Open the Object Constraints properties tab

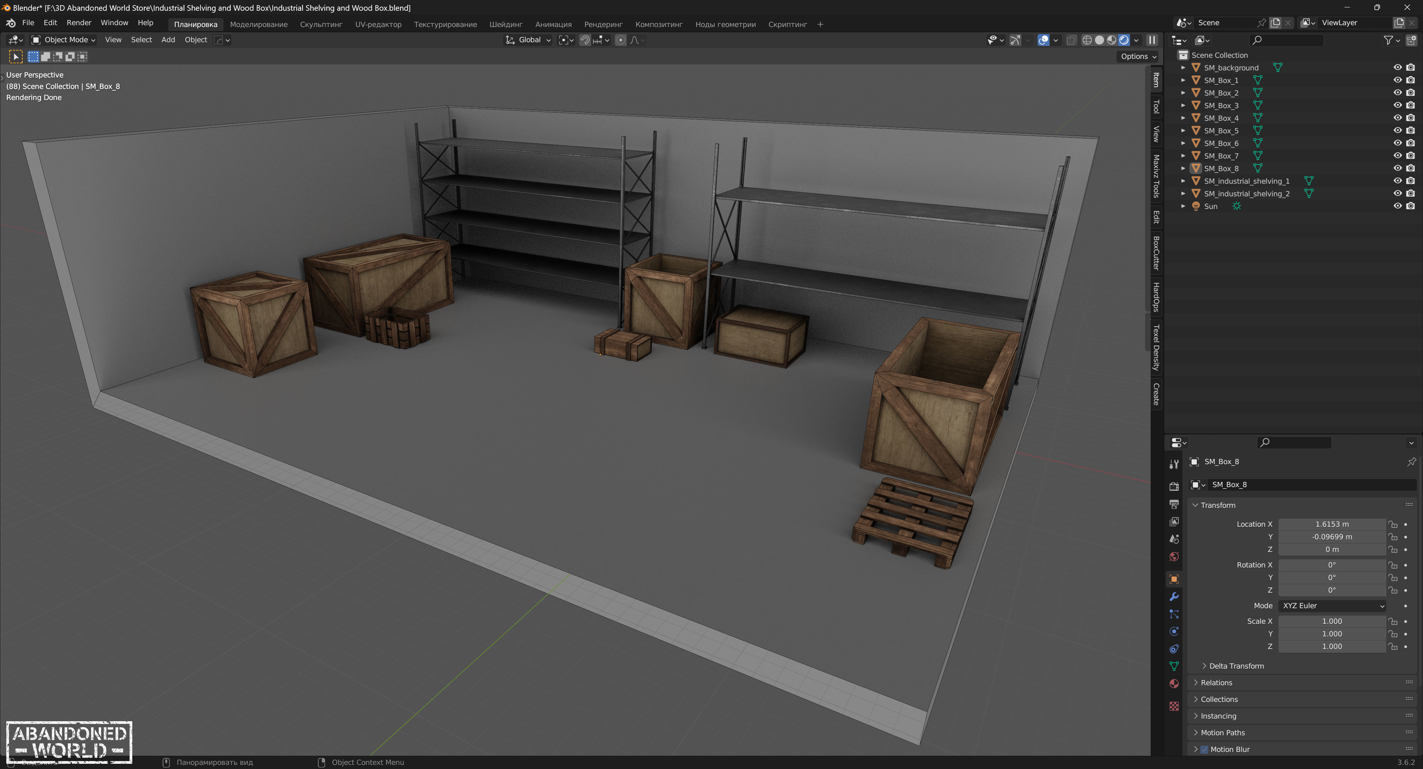pos(1174,649)
